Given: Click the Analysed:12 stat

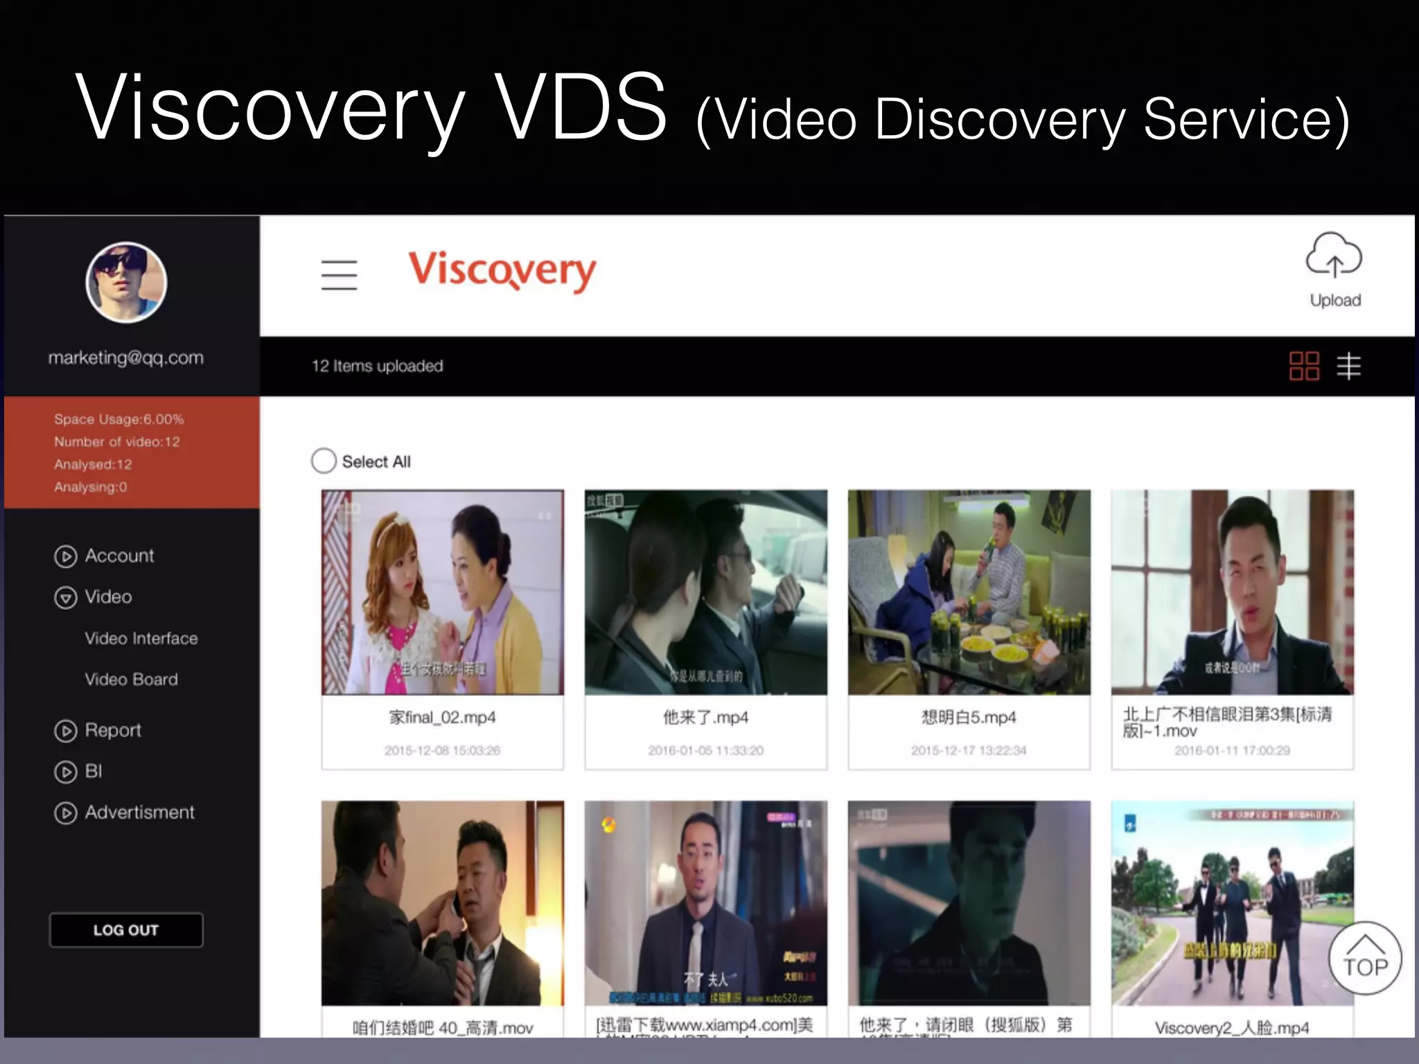Looking at the screenshot, I should coord(93,465).
